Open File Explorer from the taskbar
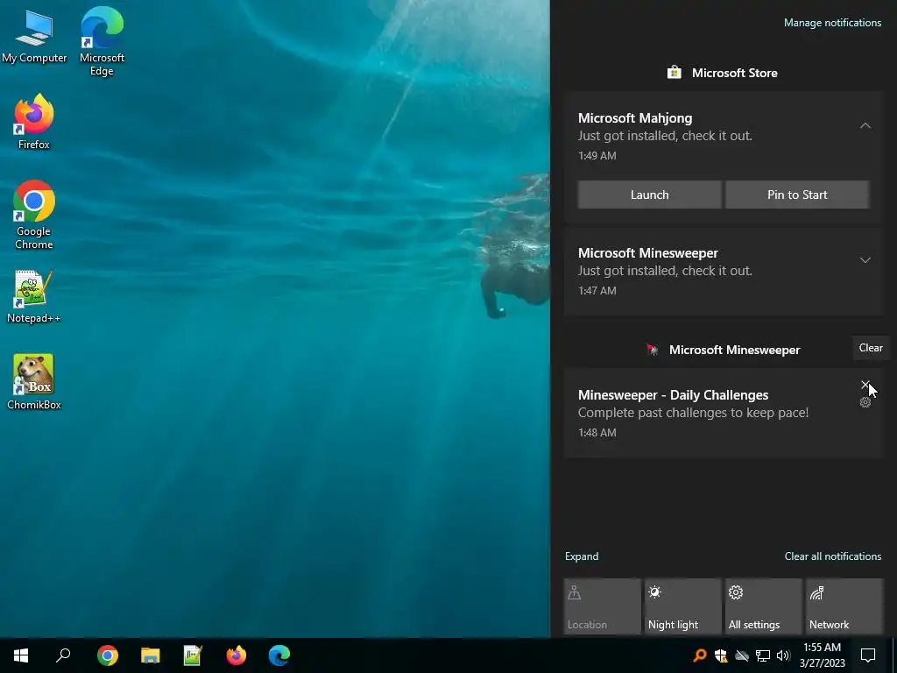 coord(151,655)
